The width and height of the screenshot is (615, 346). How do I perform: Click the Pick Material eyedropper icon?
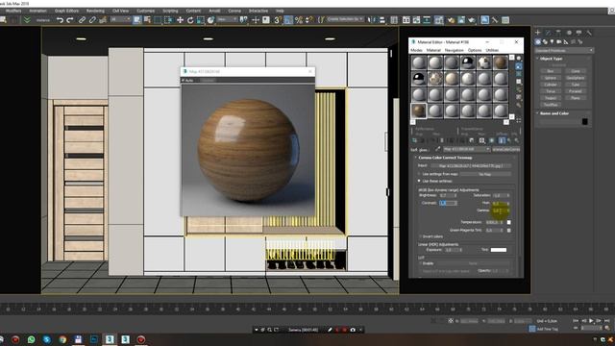(438, 150)
